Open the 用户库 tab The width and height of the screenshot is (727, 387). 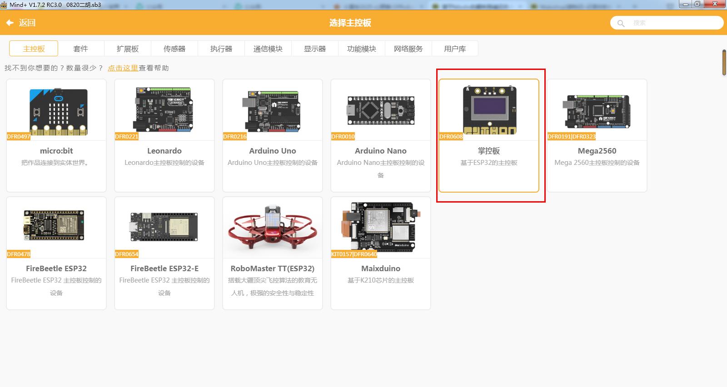coord(455,49)
